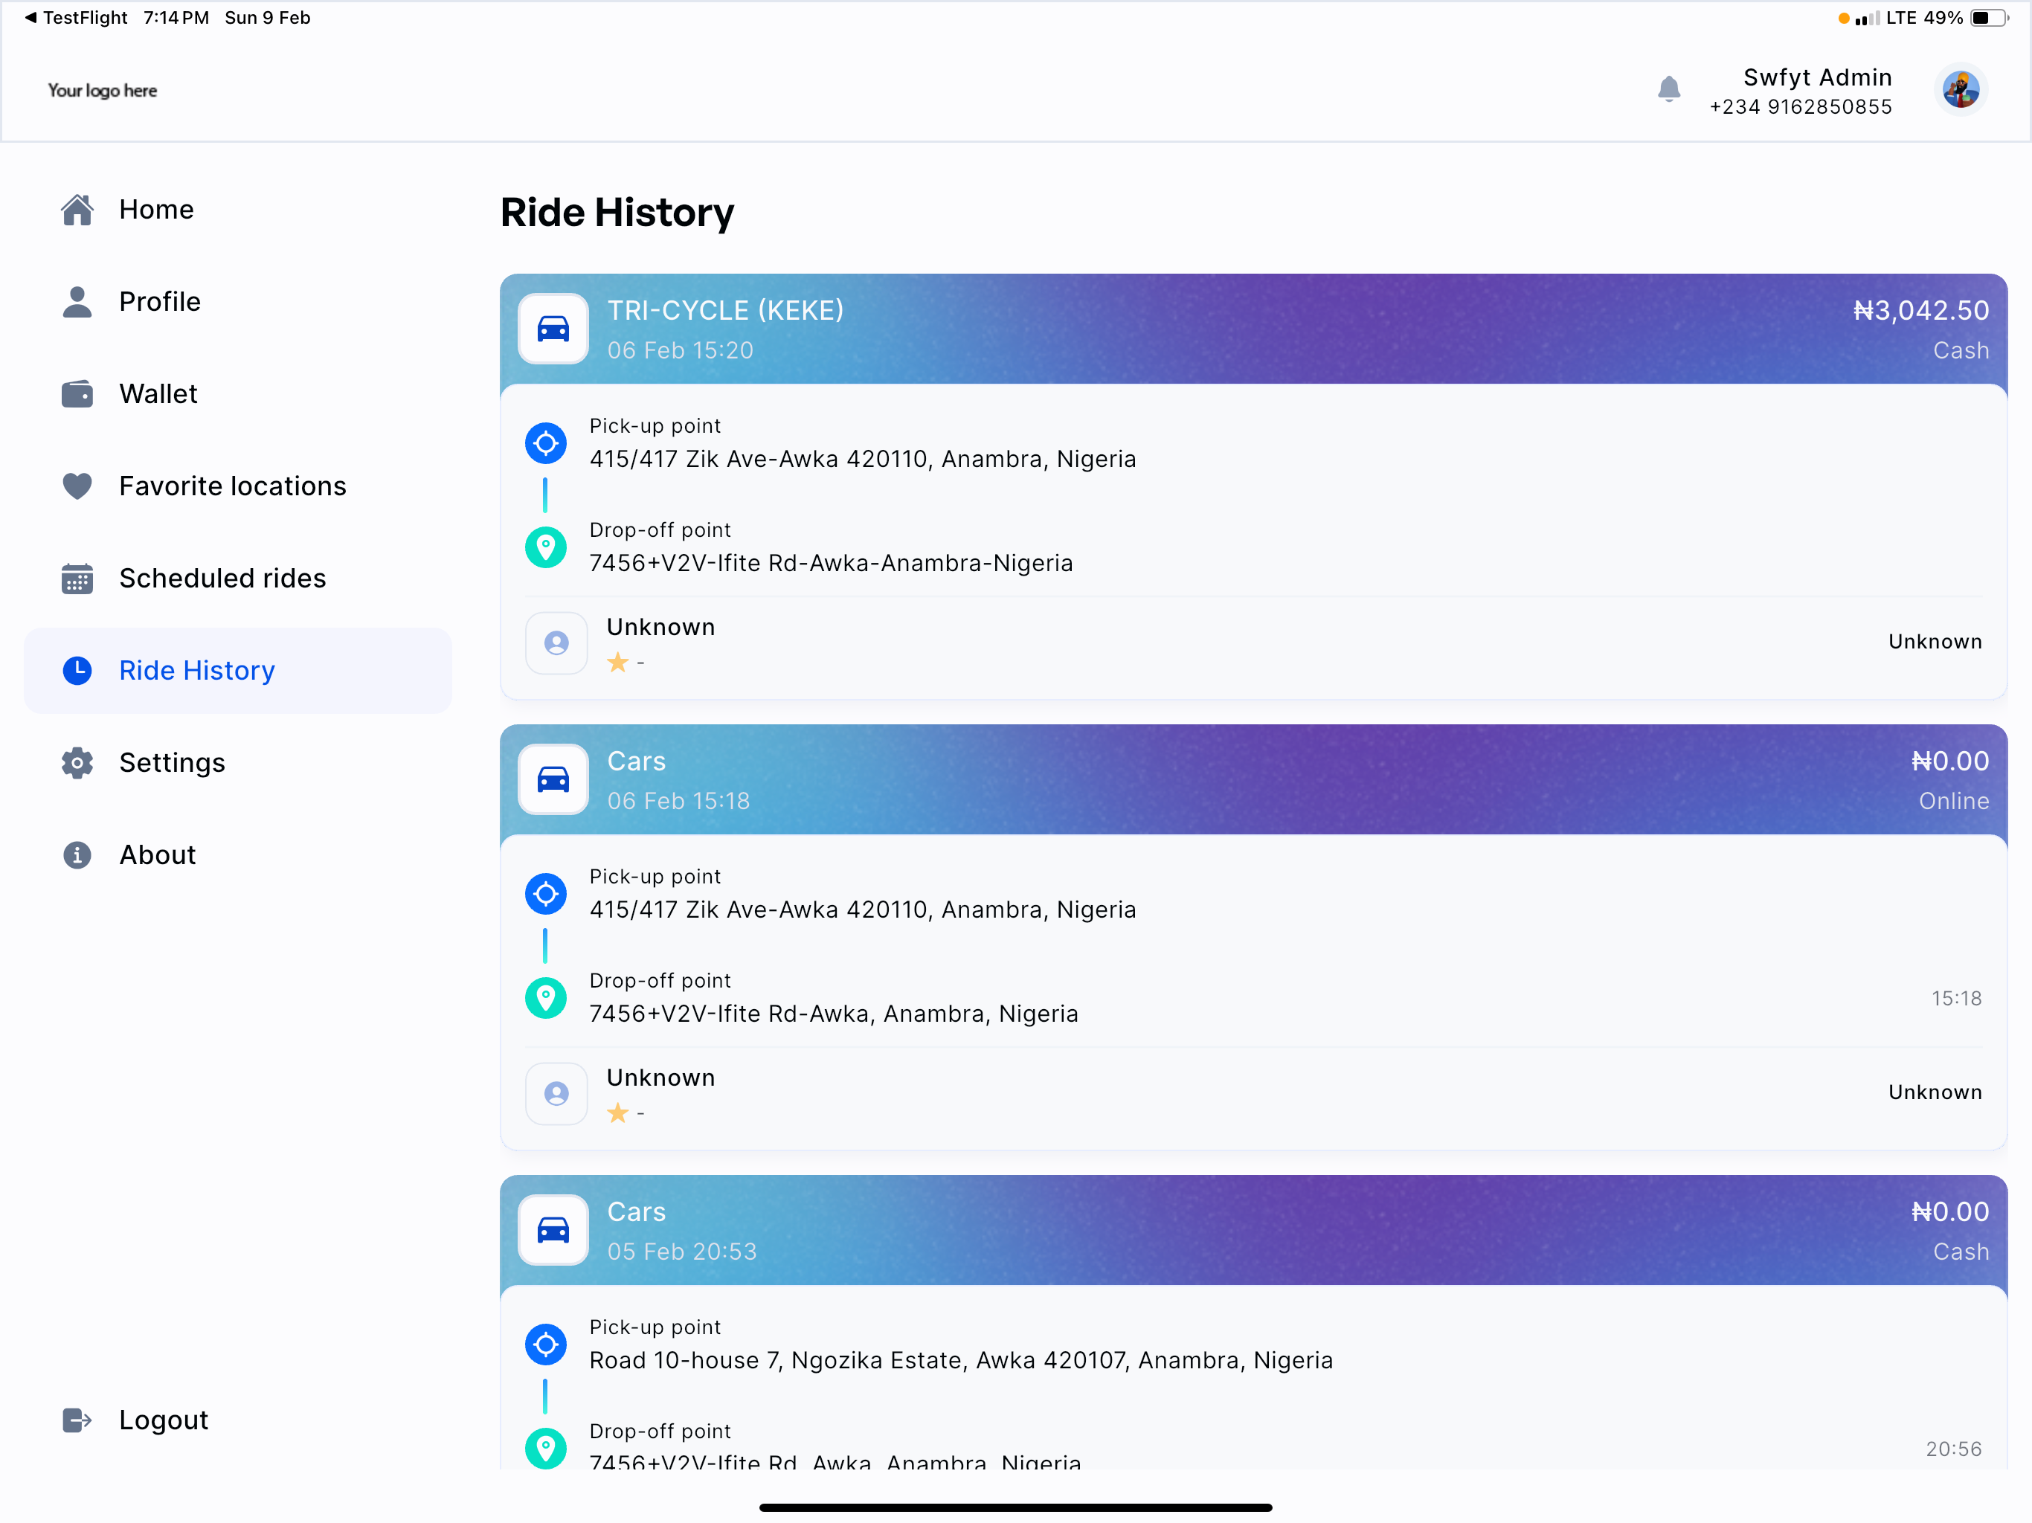Click drop-off address '7456+V2V-Ifite Rd-Awka-Anambra-Nigeria'
The image size is (2032, 1523).
[x=831, y=563]
